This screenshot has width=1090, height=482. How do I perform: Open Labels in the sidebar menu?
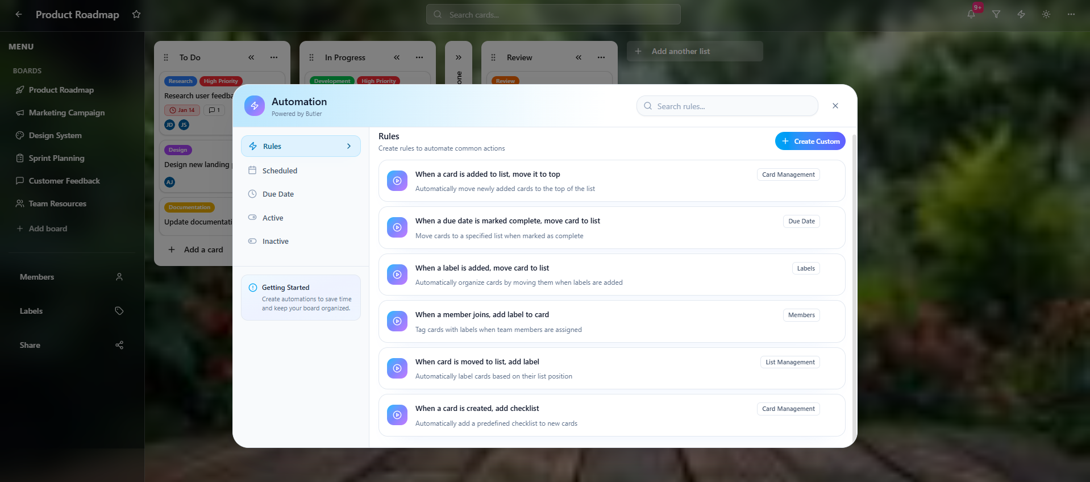[31, 311]
